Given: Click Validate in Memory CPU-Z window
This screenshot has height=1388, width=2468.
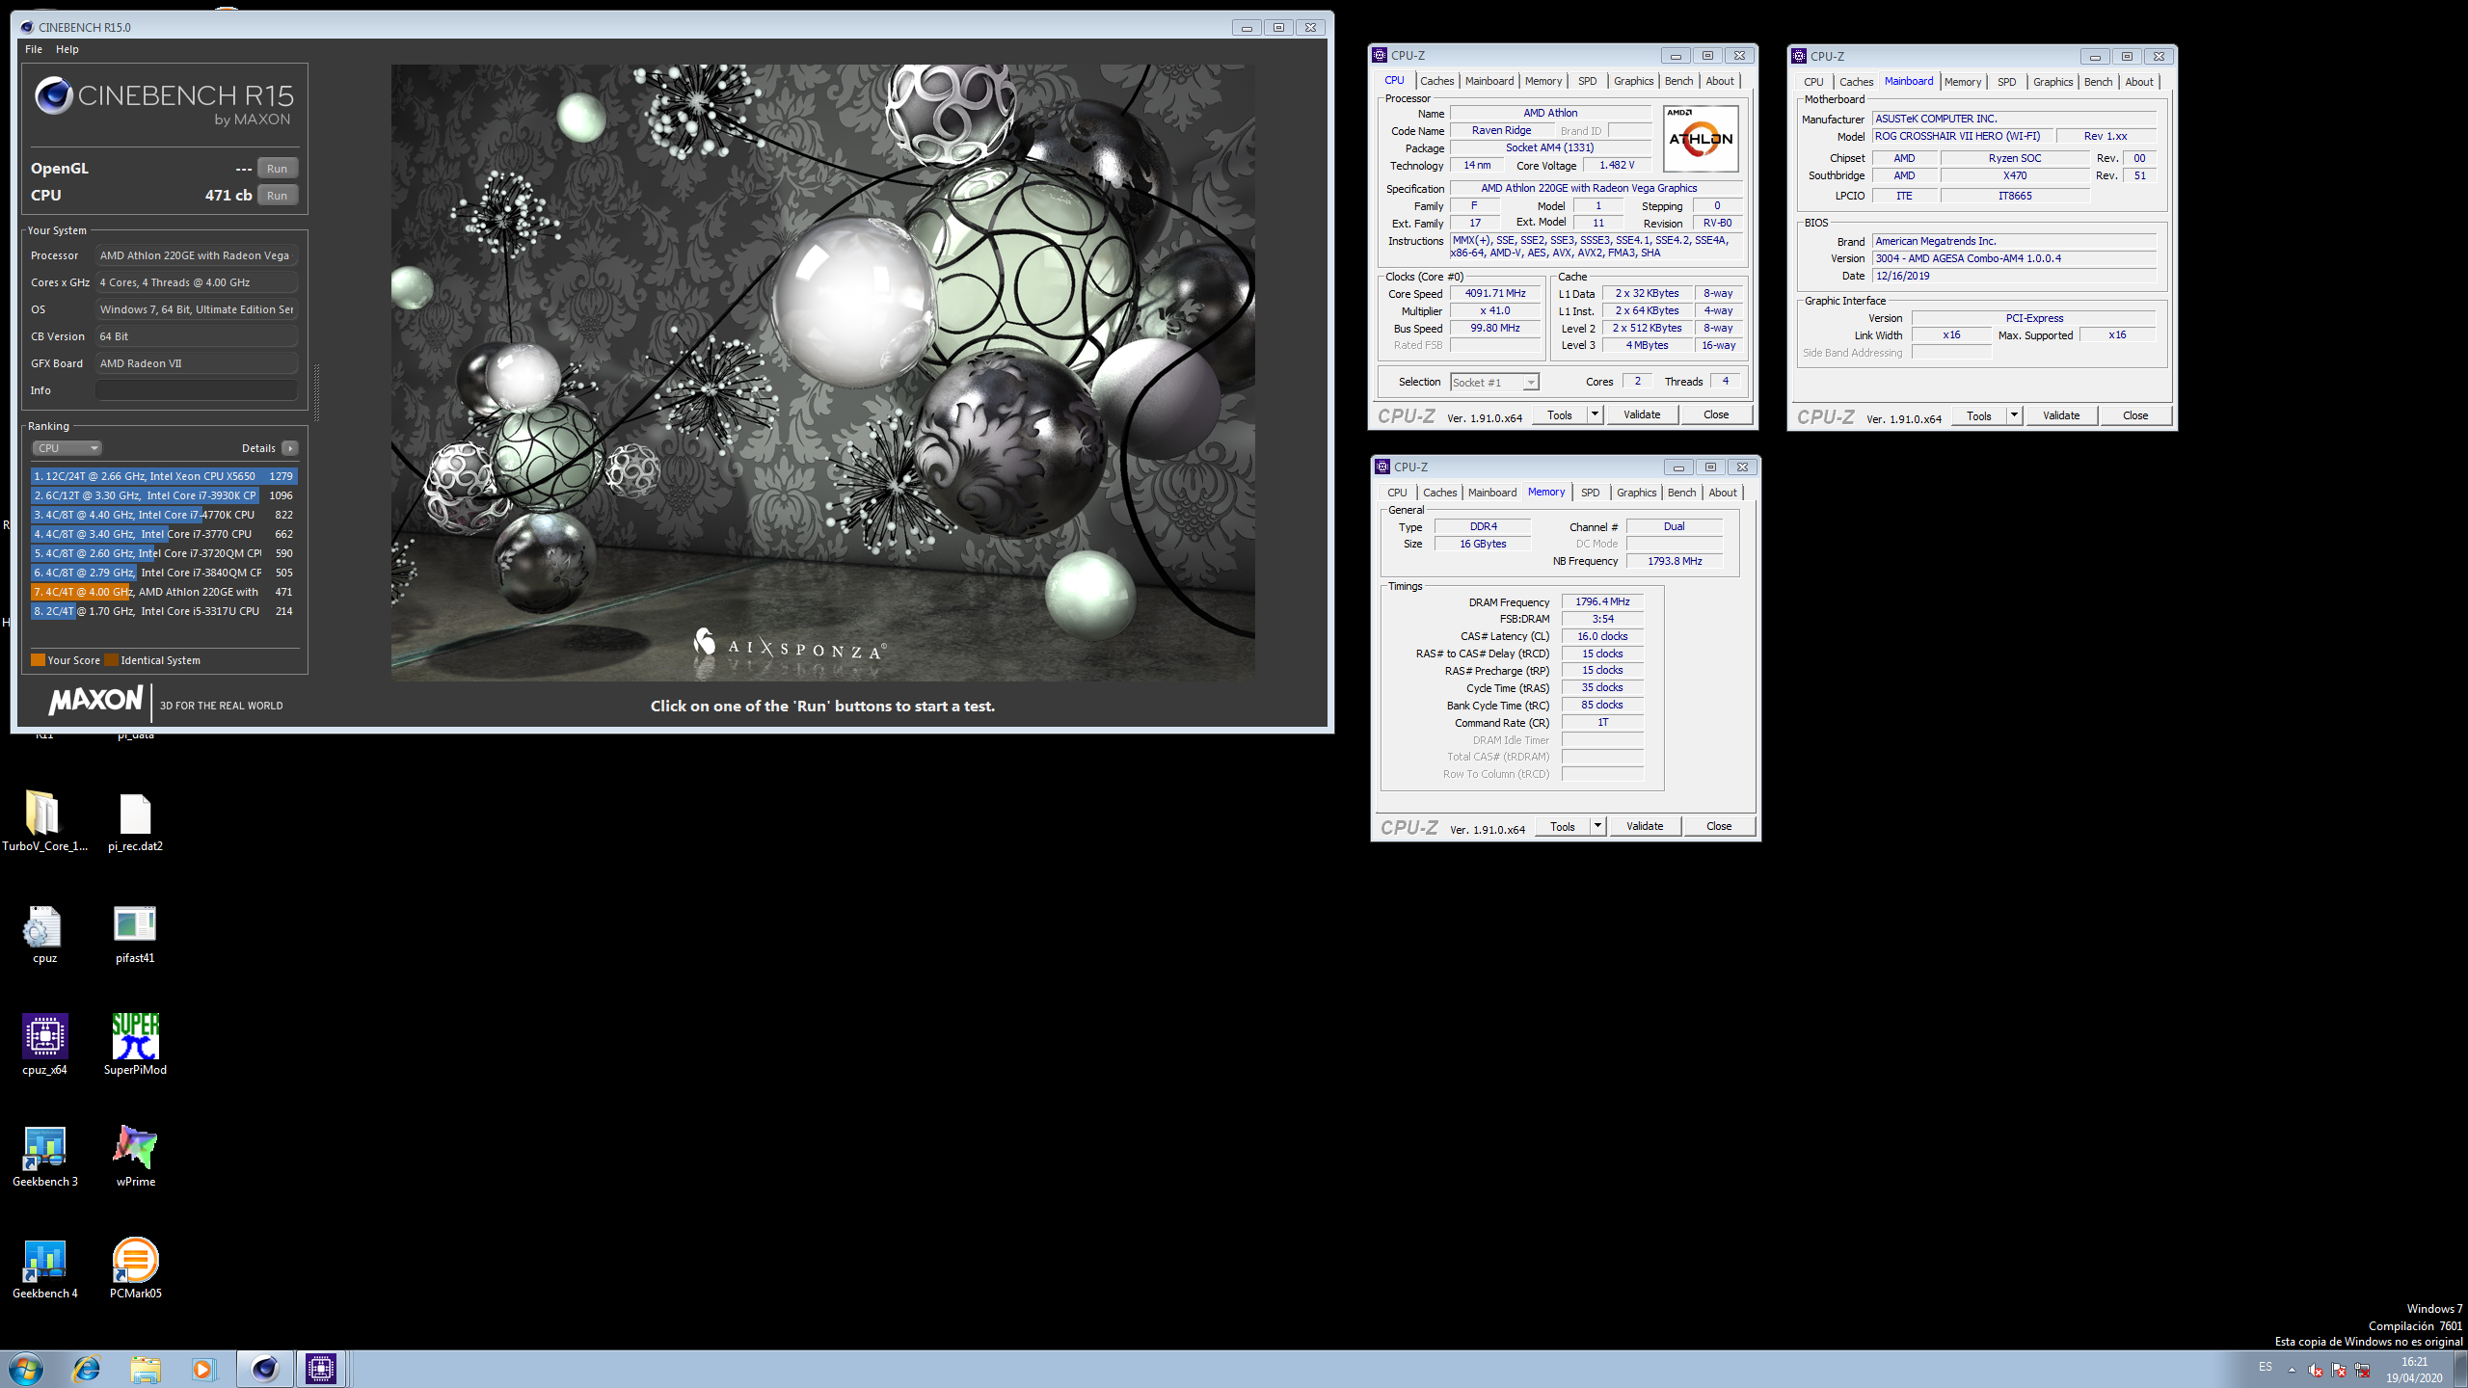Looking at the screenshot, I should tap(1645, 826).
